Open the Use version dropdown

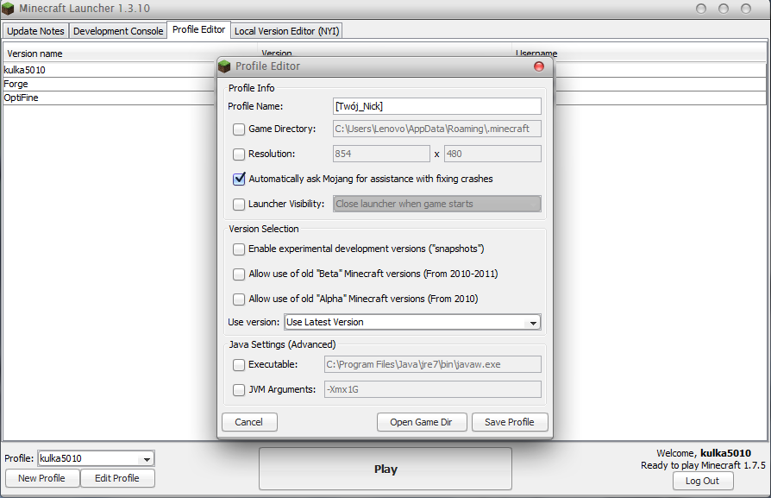(x=412, y=322)
